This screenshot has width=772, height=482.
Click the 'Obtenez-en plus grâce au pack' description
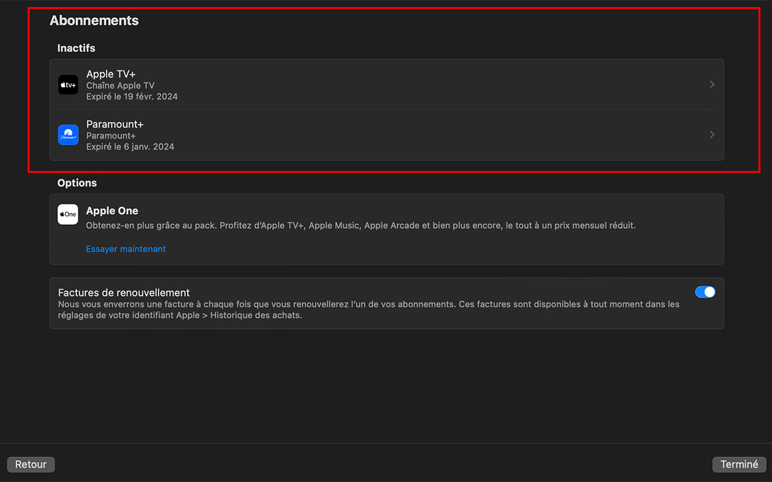(361, 226)
